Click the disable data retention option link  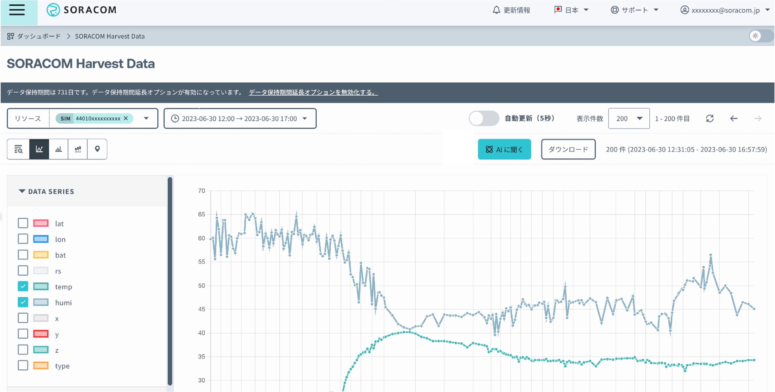[313, 92]
